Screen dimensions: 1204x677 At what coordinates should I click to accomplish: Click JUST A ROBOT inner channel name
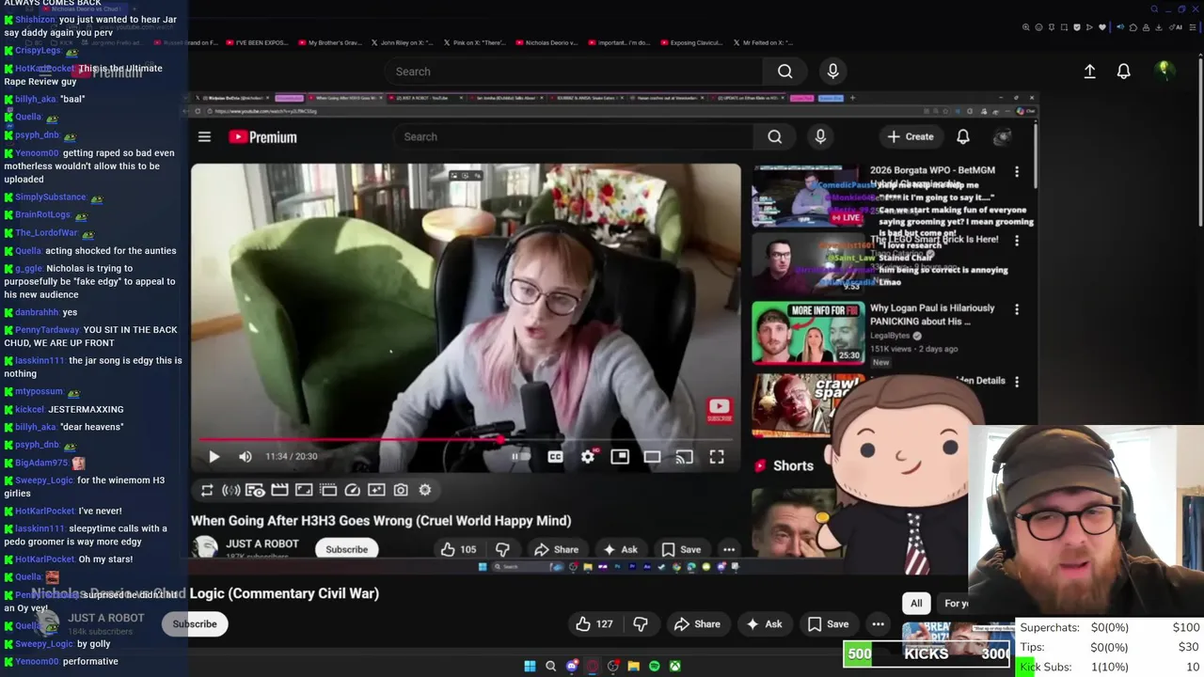pos(262,543)
